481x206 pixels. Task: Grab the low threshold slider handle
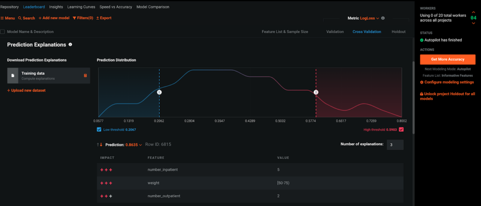pyautogui.click(x=159, y=92)
